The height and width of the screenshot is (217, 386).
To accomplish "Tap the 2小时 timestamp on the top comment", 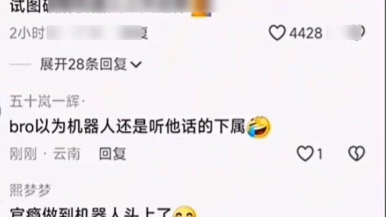I will click(27, 33).
